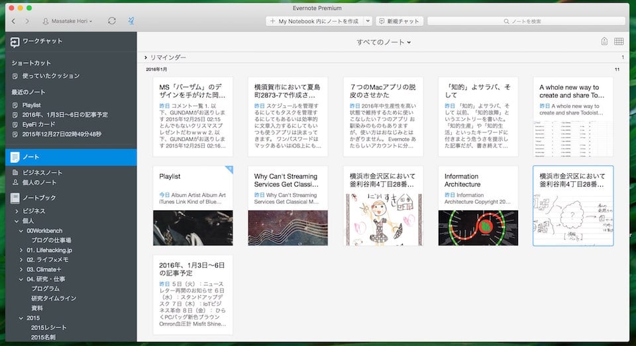Click the activity satellite icon
Screen dimensions: 636x346
[131, 21]
